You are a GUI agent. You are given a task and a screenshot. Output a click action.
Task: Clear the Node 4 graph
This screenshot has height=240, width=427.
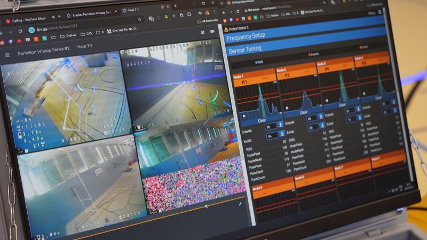(378, 98)
